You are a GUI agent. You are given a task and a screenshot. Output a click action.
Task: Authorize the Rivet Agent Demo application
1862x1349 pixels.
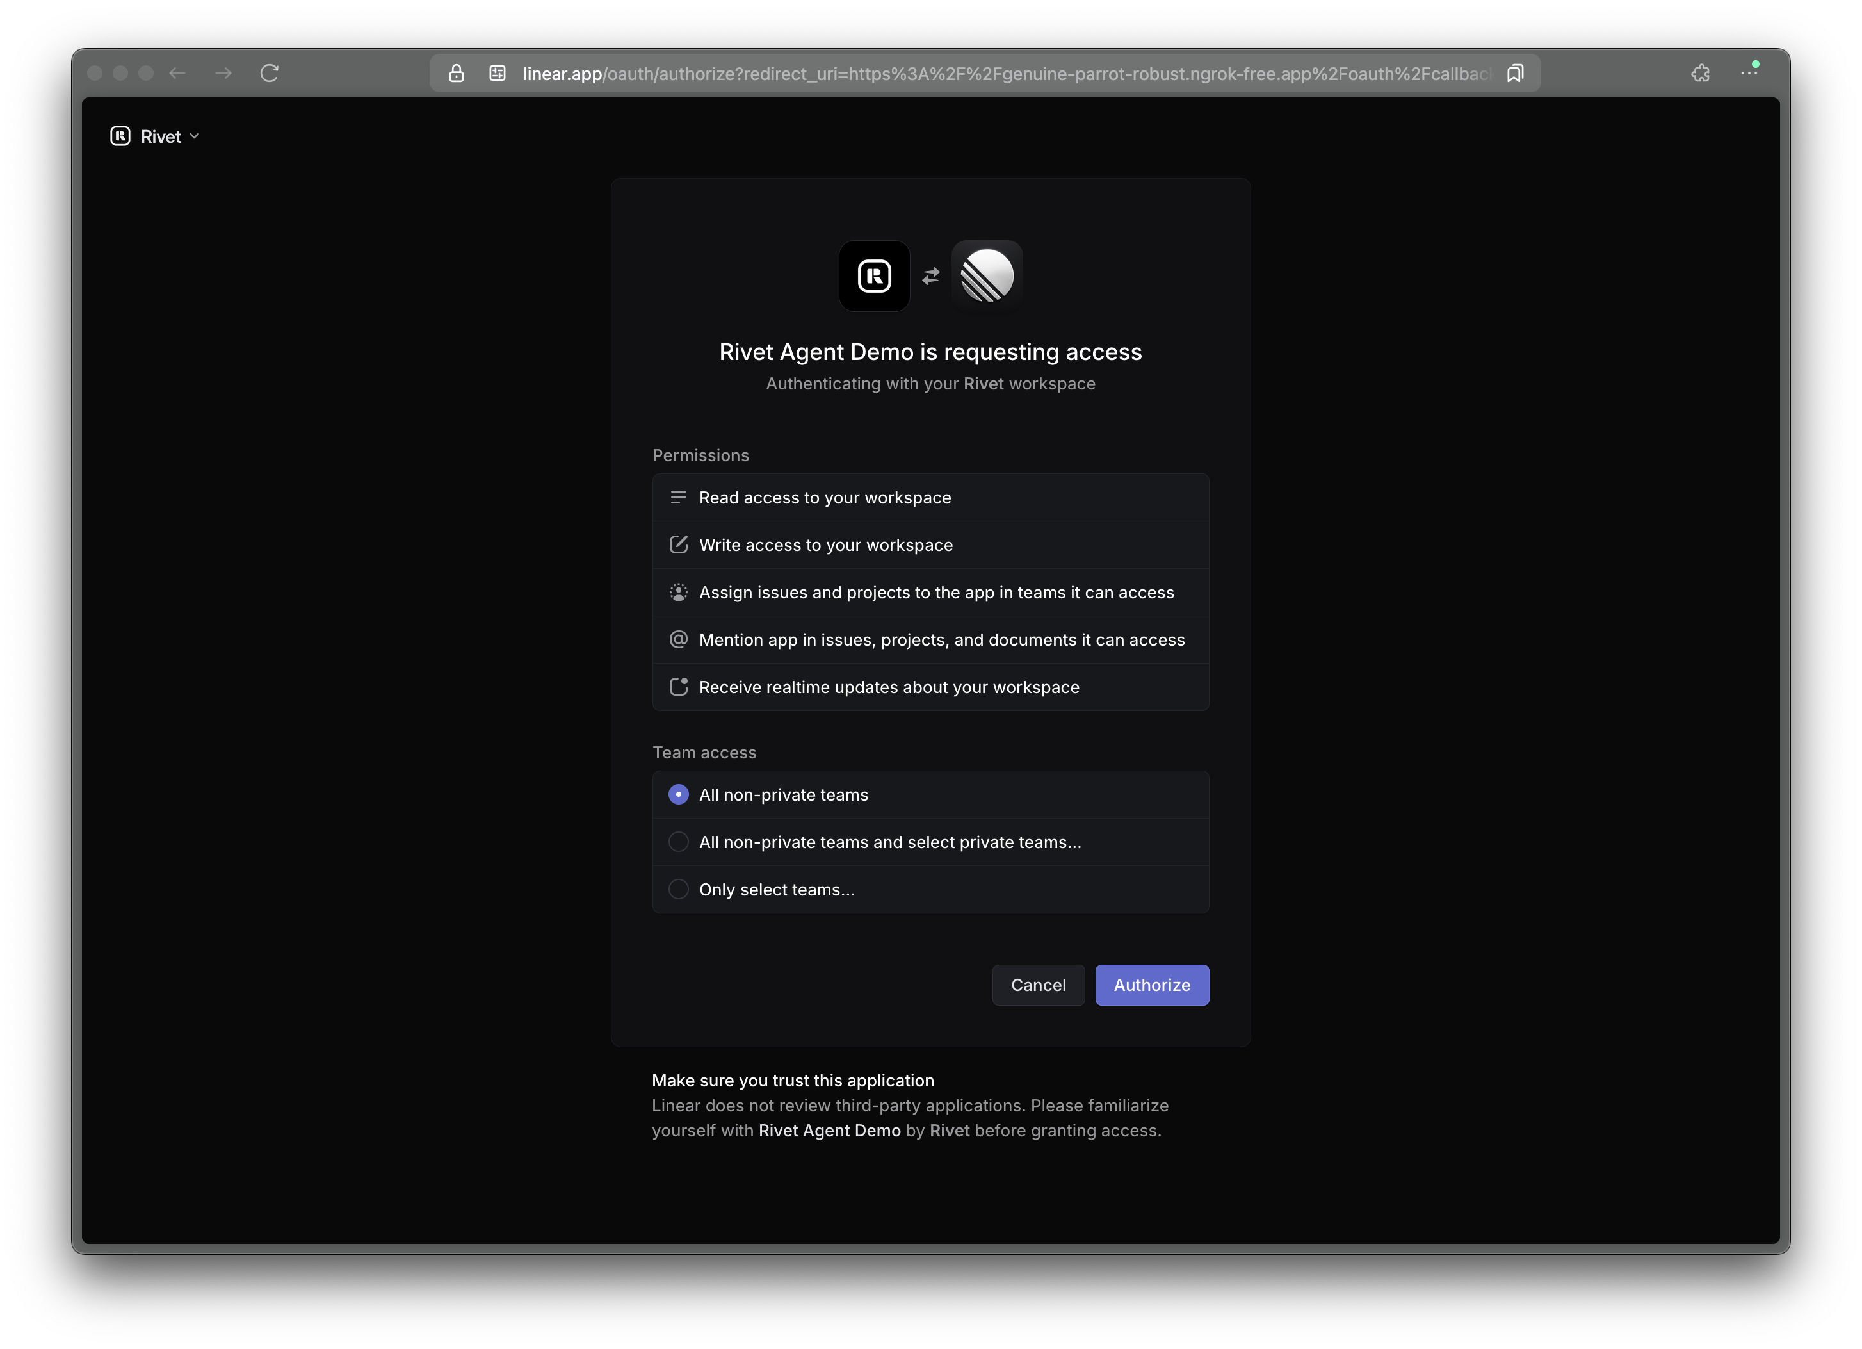click(1151, 985)
